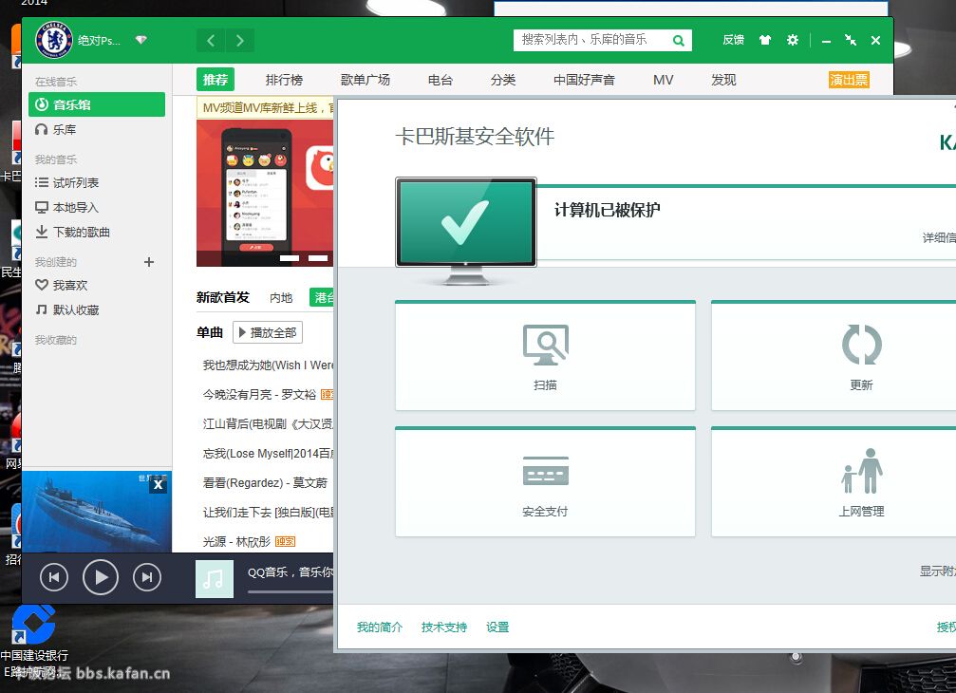The image size is (956, 693).
Task: Click the 演出票 button
Action: [x=849, y=80]
